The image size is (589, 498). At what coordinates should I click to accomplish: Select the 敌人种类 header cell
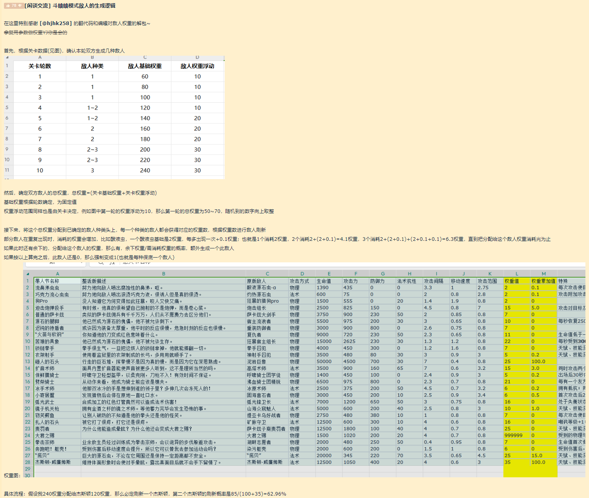point(92,66)
